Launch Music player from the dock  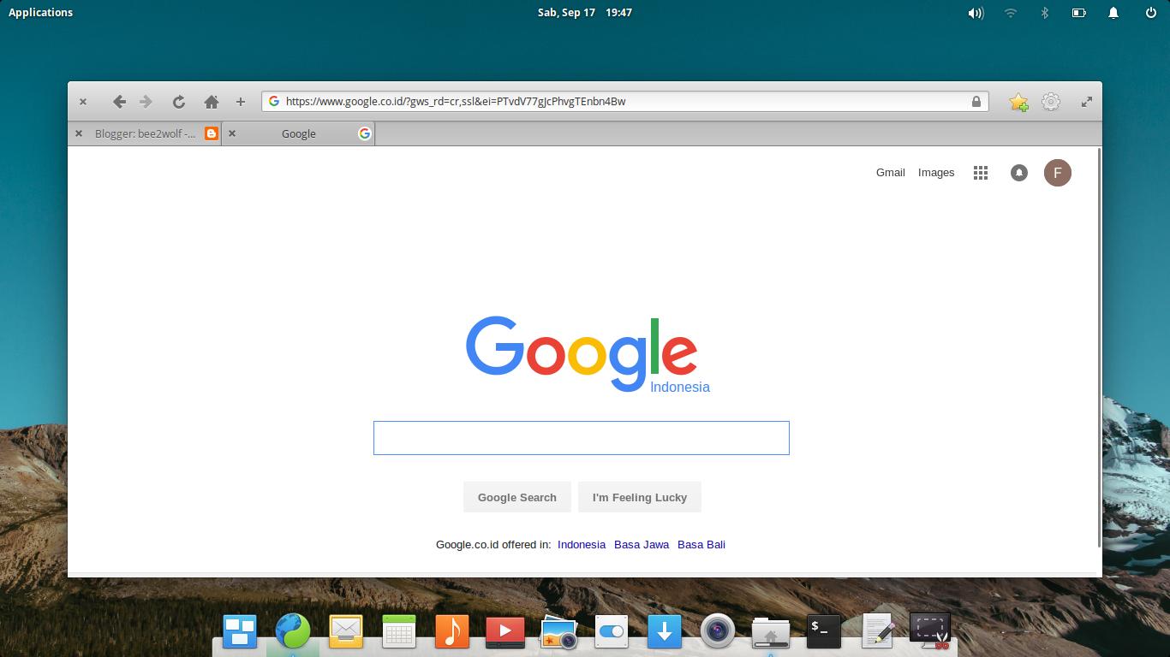coord(452,632)
